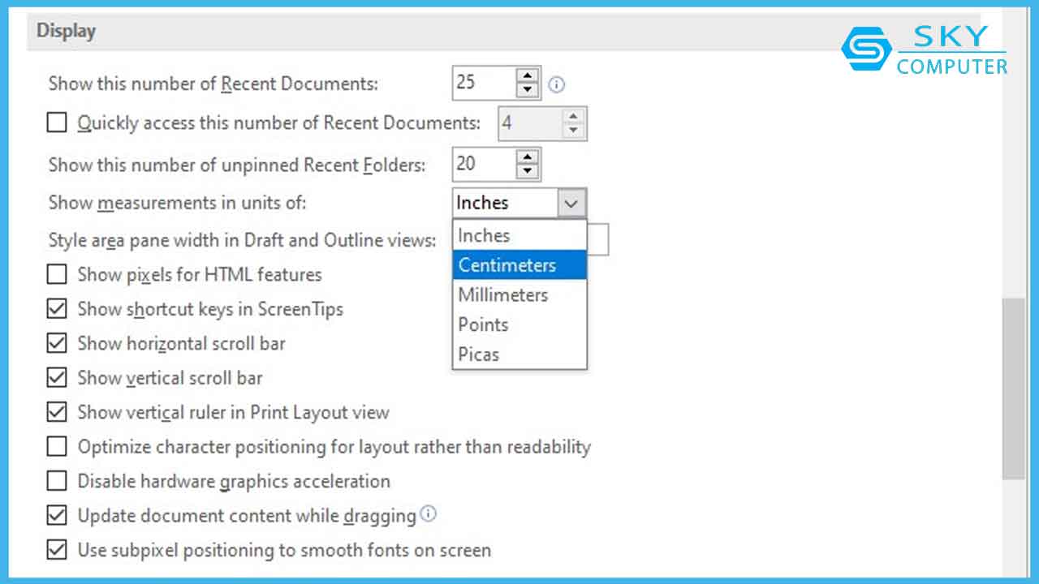Check Disable hardware graphics acceleration
Screen dimensions: 1039x584
(56, 481)
